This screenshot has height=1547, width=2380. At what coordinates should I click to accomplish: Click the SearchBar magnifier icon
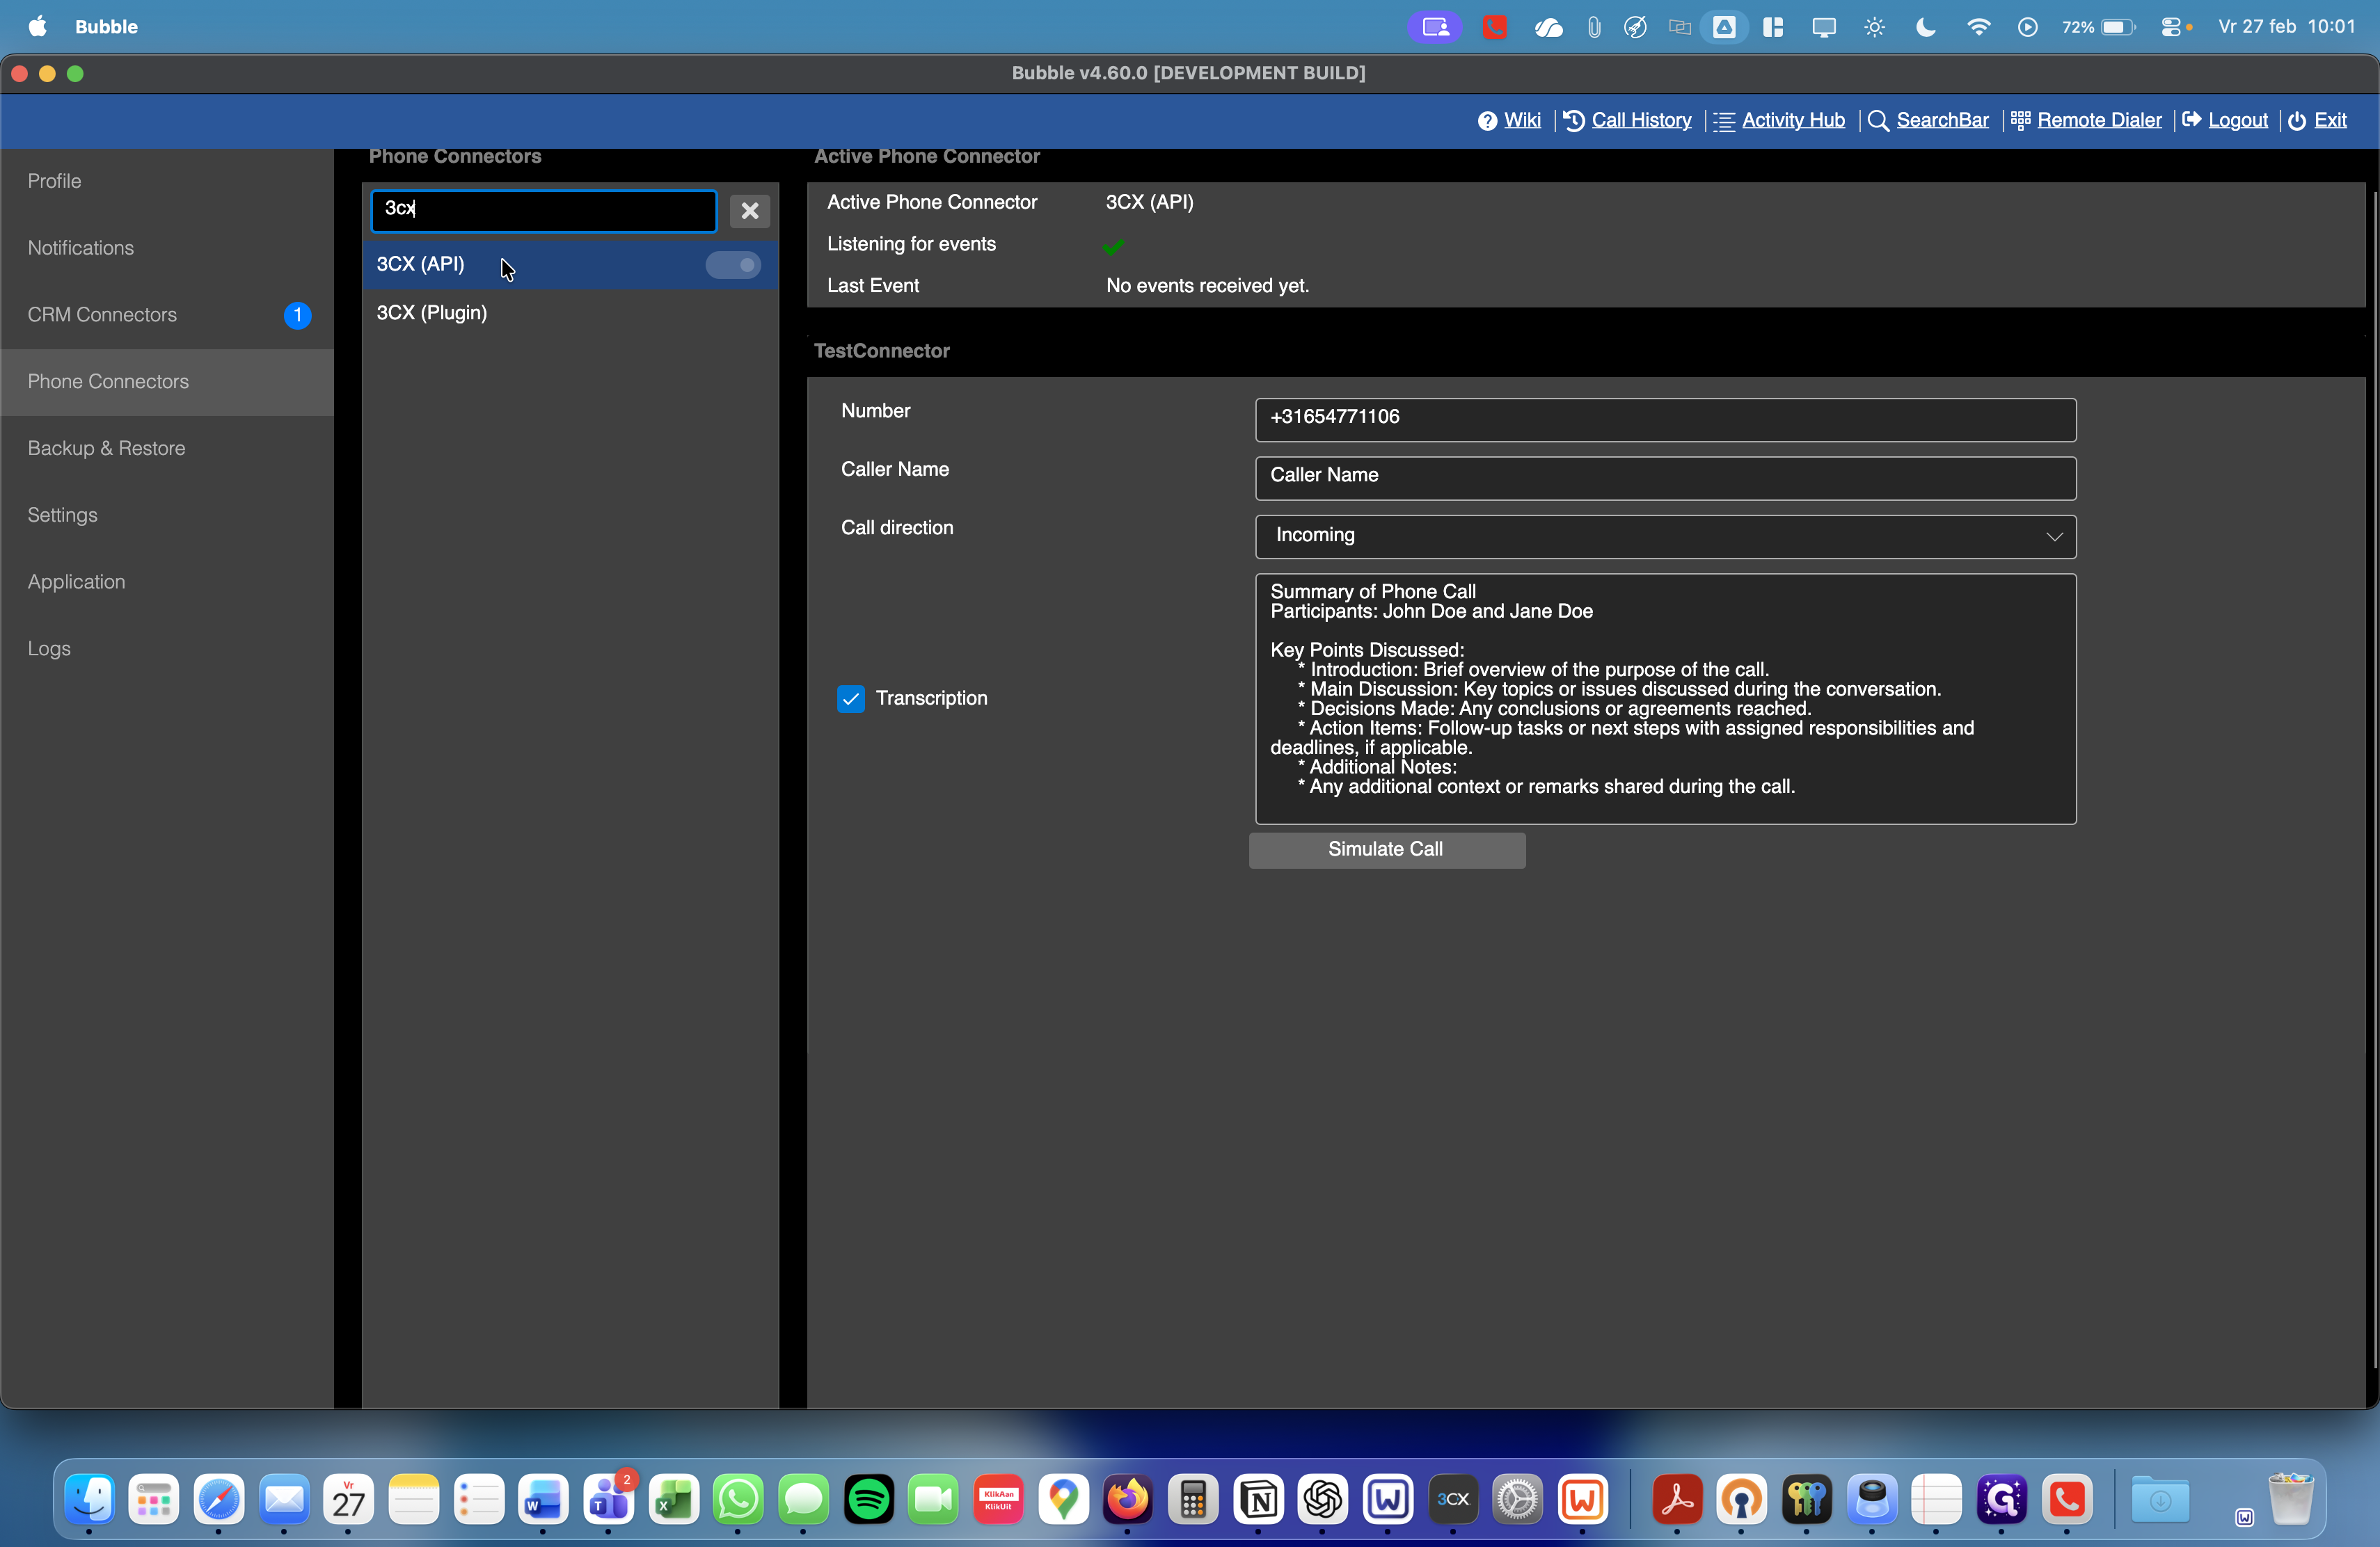click(x=1878, y=121)
